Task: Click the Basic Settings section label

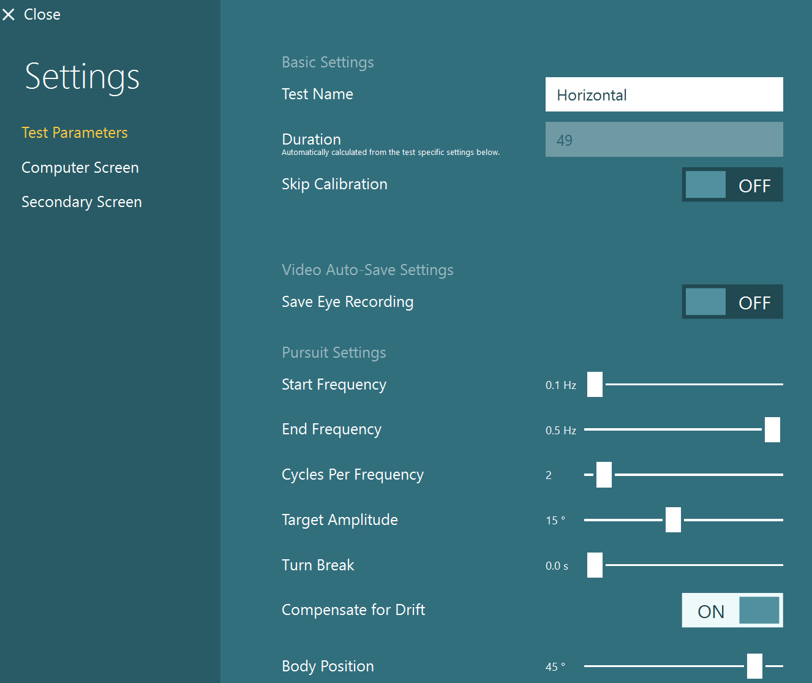Action: pos(328,62)
